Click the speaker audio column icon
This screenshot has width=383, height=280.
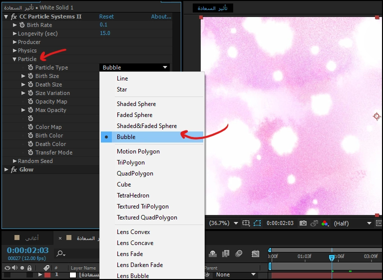(x=14, y=268)
